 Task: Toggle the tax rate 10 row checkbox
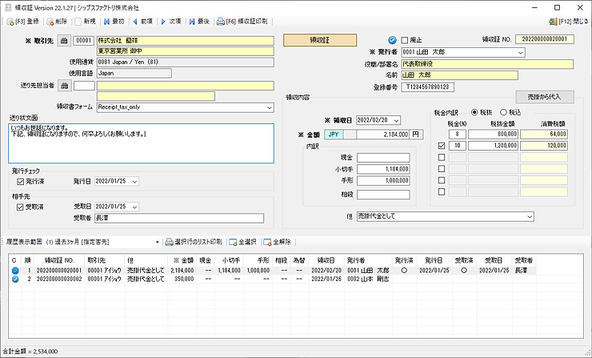pyautogui.click(x=442, y=146)
